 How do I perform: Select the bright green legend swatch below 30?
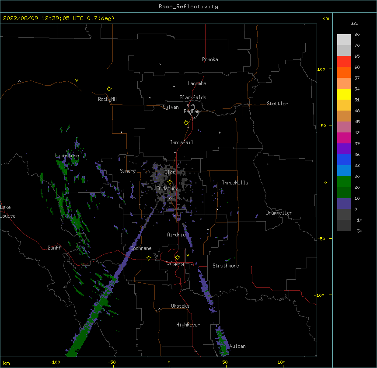pyautogui.click(x=344, y=182)
